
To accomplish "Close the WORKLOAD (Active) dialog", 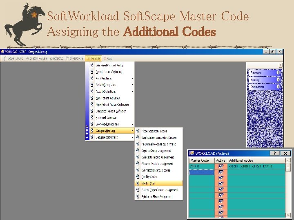I will 285,154.
